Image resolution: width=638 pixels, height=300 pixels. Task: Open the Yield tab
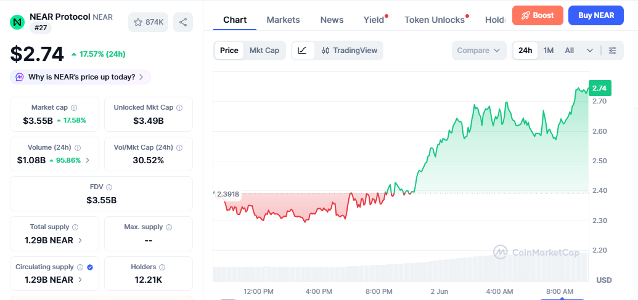[x=374, y=20]
